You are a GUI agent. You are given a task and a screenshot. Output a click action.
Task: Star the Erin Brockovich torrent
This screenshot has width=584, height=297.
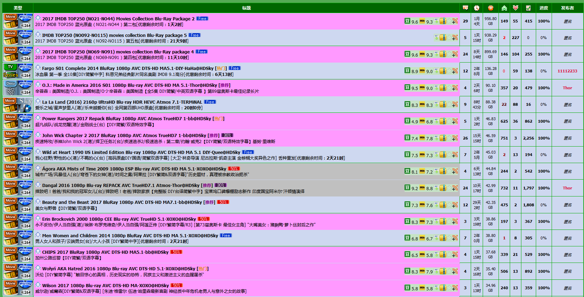tap(449, 221)
